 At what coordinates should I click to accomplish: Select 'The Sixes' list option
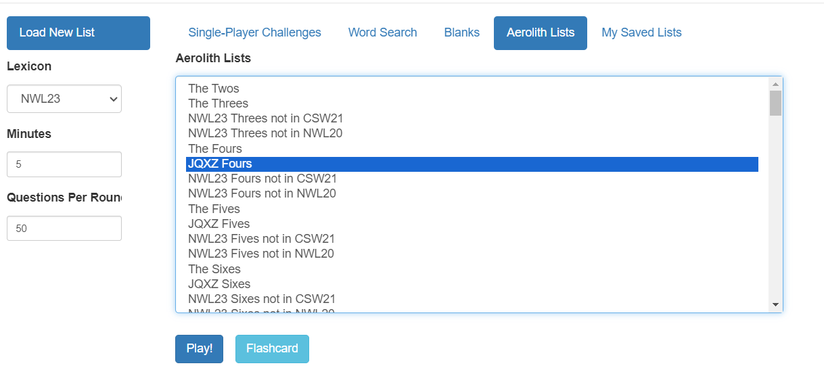214,269
